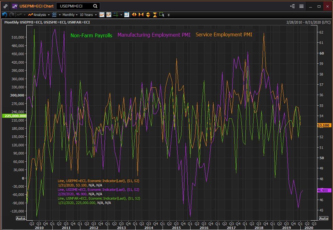Click the Non-Farm Payrolls legend label
Screen dimensions: 333x230
point(91,35)
